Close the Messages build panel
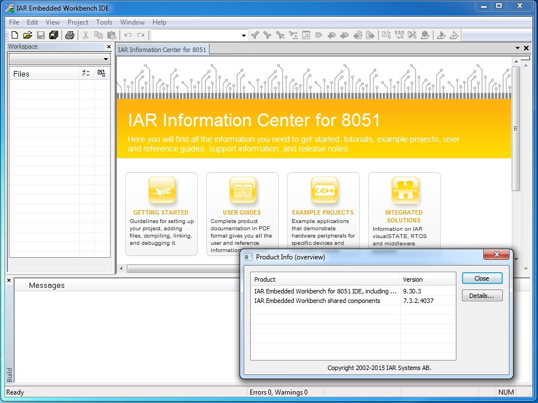This screenshot has width=538, height=403. [x=9, y=281]
